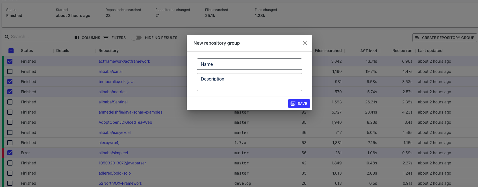Open the ahmedelshfie/java-sonar-examples link
Screen dimensions: 478x187
tap(131, 112)
